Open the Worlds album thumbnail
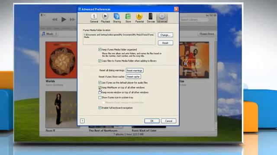 click(x=61, y=60)
